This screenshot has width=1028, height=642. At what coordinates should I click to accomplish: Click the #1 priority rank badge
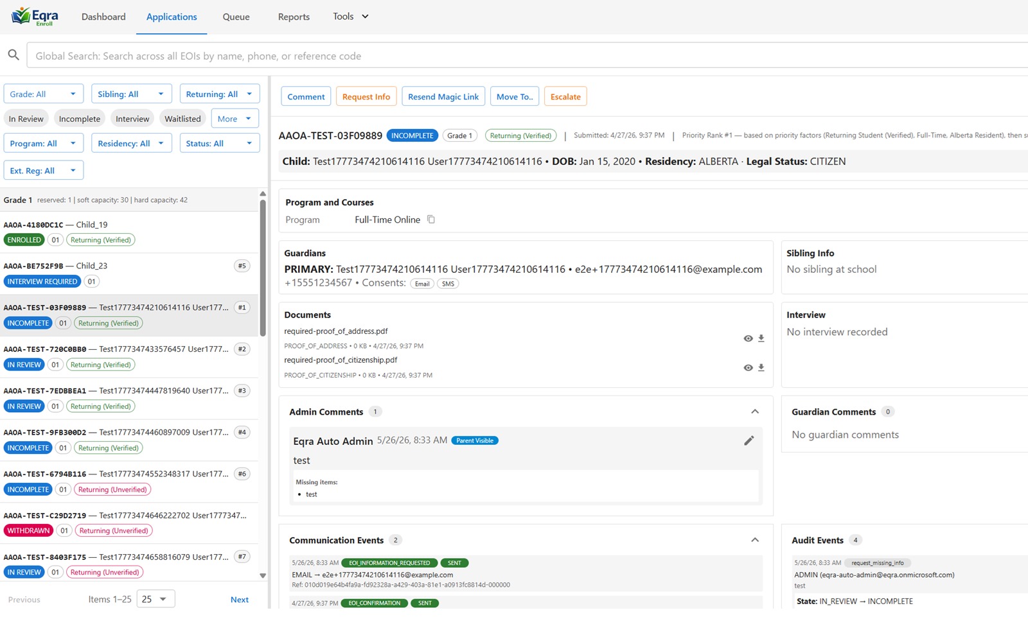[242, 308]
